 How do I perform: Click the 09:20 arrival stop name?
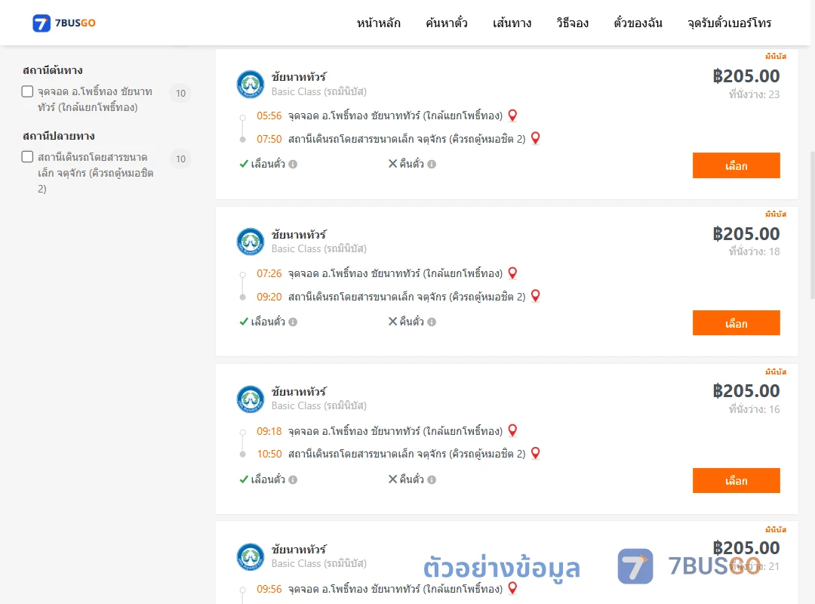click(x=407, y=297)
